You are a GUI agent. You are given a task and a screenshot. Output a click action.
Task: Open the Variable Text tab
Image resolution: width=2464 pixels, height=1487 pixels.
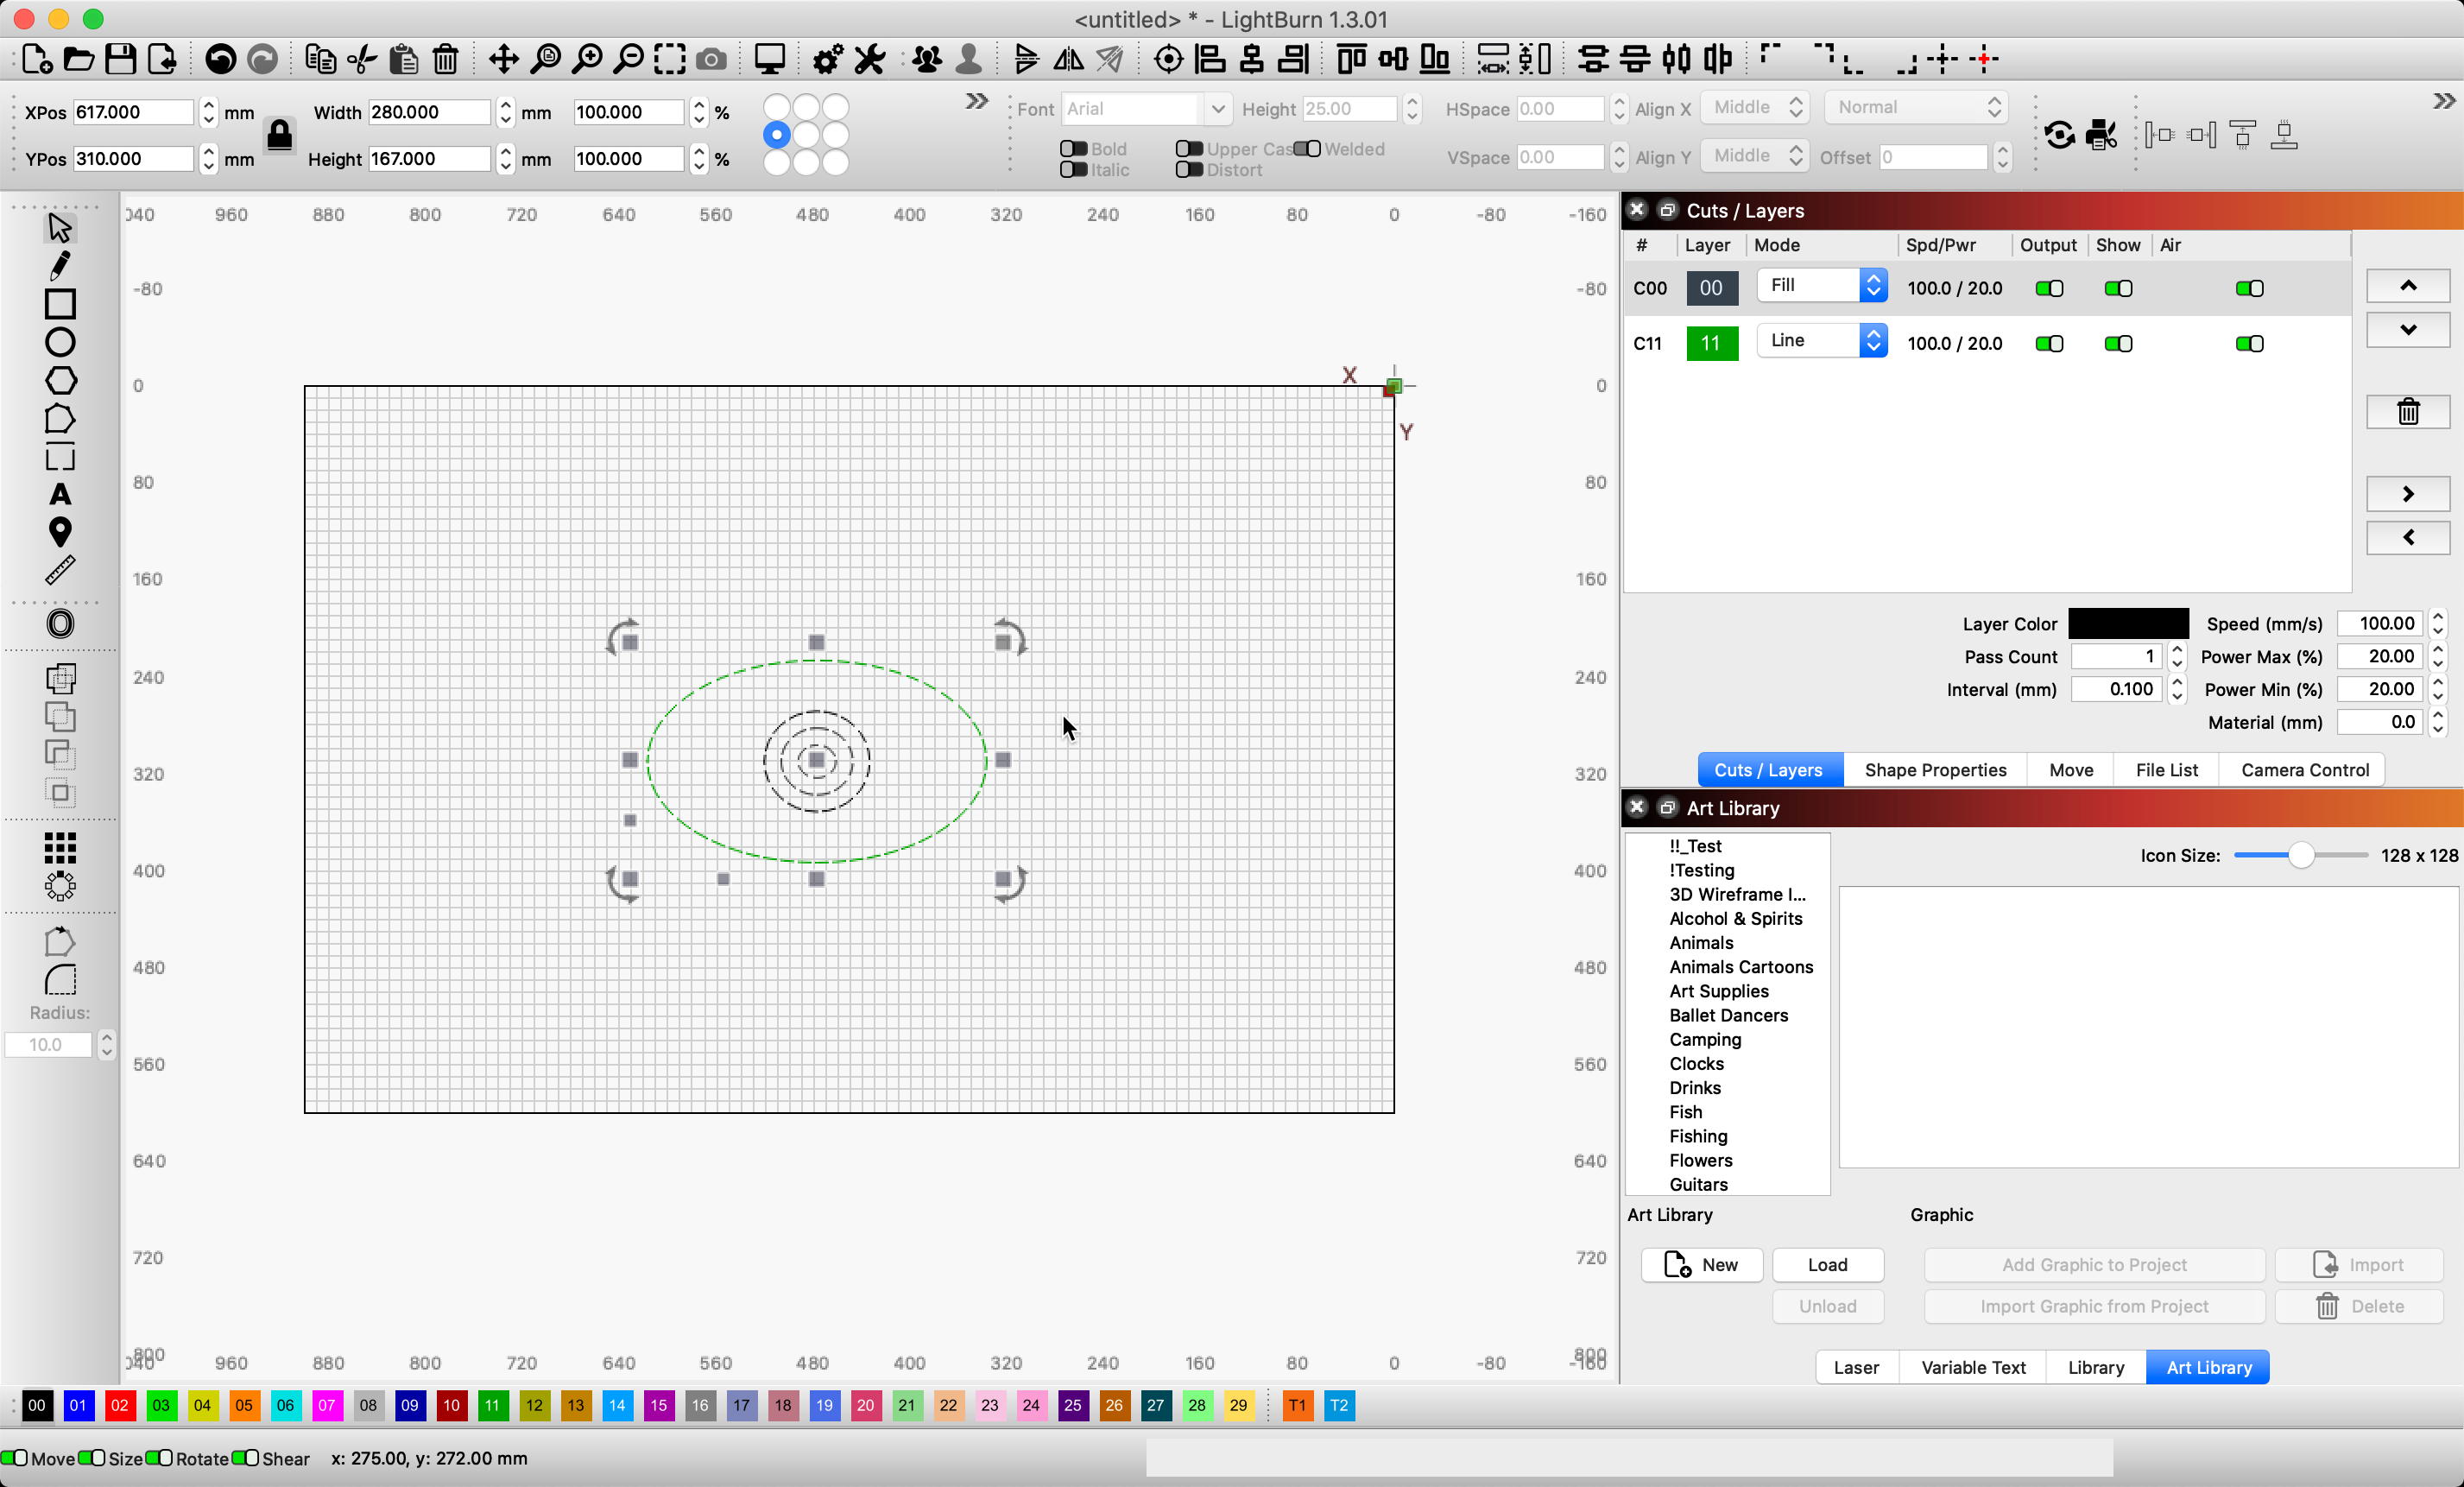coord(1973,1367)
